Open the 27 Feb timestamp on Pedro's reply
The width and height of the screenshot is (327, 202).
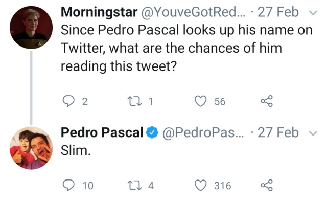[278, 132]
